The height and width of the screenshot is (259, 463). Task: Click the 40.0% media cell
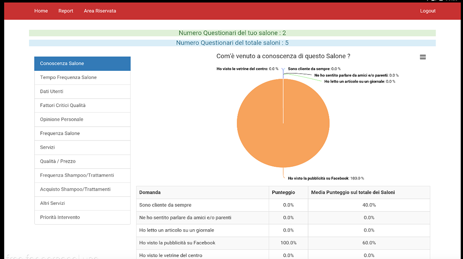(369, 205)
